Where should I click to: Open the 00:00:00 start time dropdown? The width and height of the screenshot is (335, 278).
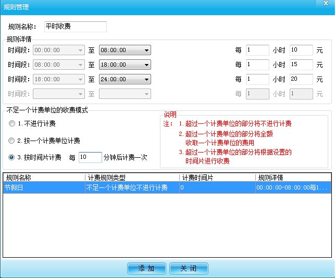pyautogui.click(x=59, y=50)
